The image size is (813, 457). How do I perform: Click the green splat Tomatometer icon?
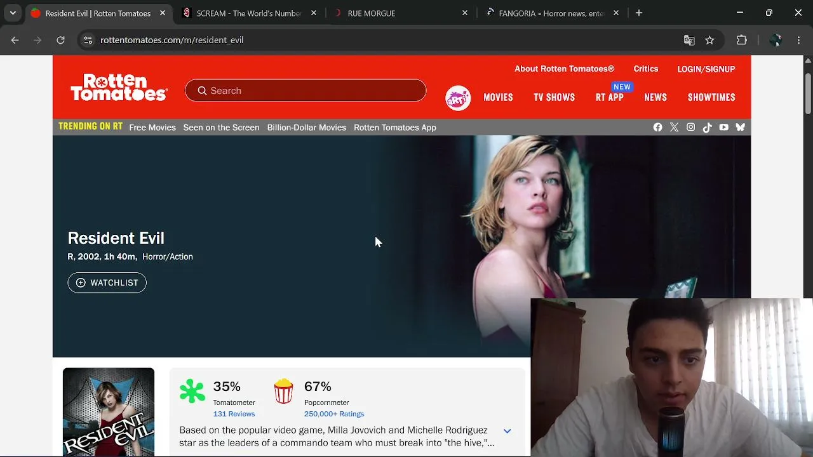pyautogui.click(x=192, y=392)
